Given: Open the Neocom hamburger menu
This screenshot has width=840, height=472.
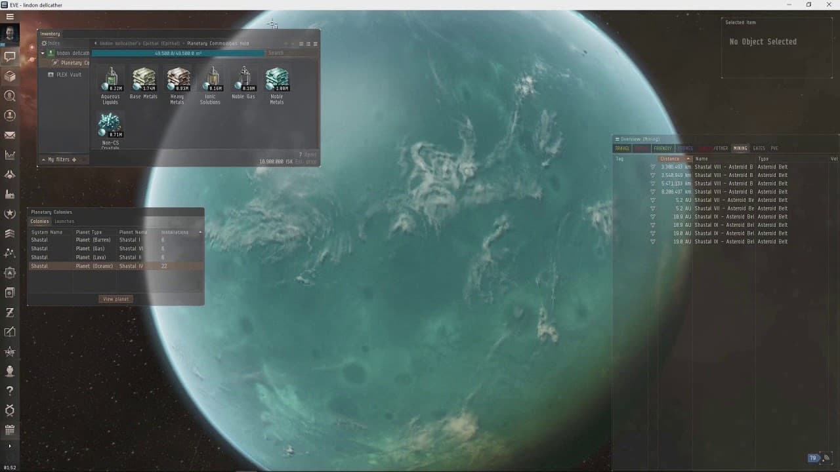Looking at the screenshot, I should click(x=10, y=16).
